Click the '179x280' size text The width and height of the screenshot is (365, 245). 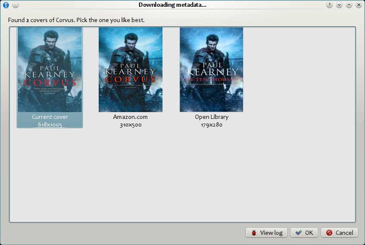tap(211, 125)
